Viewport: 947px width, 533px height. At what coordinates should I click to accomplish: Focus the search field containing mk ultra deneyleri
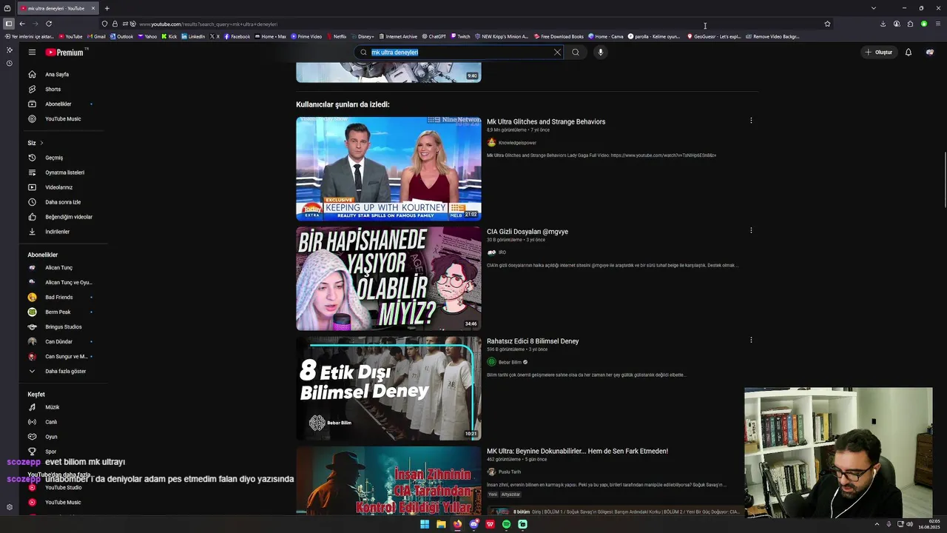coord(460,52)
